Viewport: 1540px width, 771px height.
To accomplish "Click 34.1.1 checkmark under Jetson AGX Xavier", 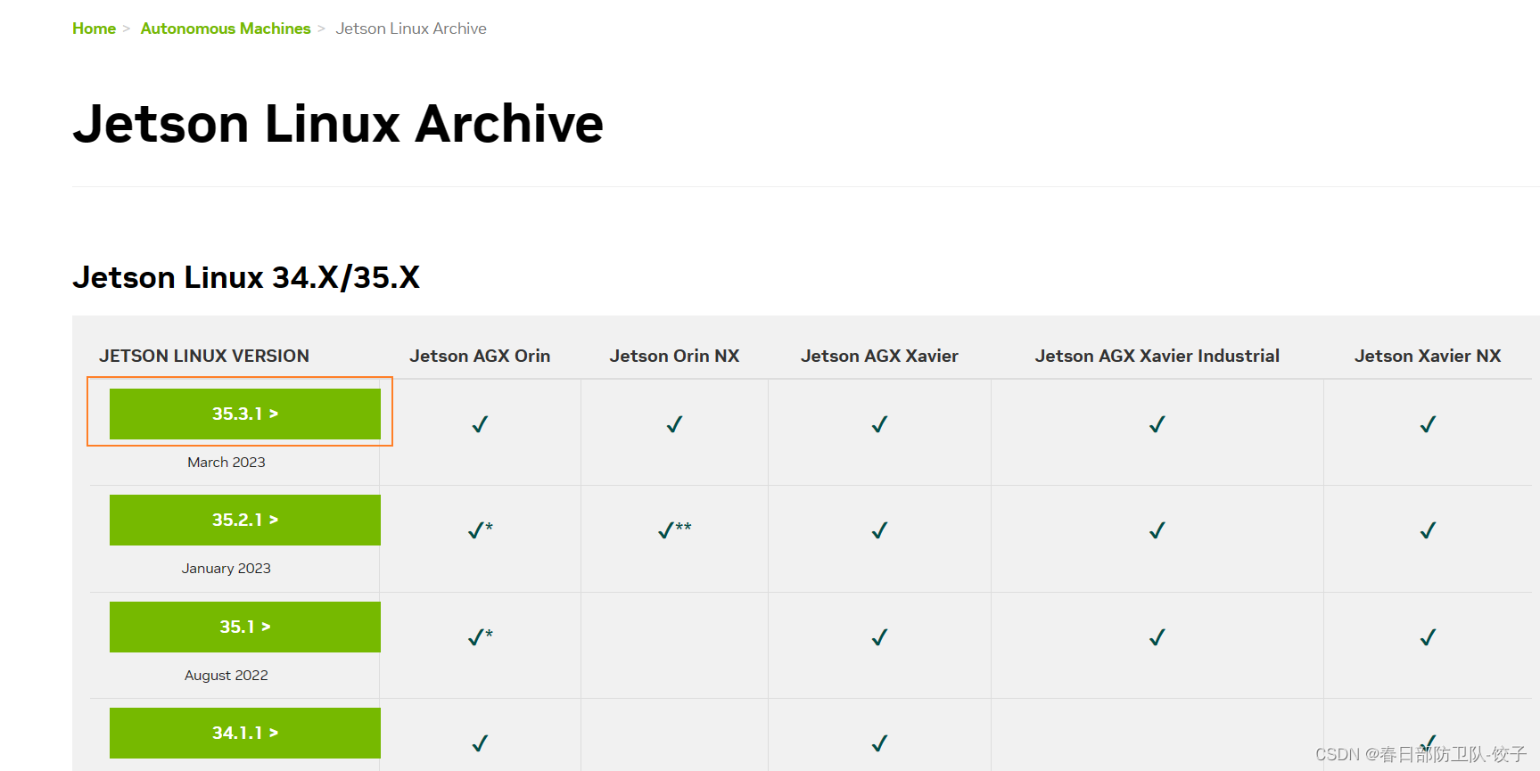I will pyautogui.click(x=879, y=743).
